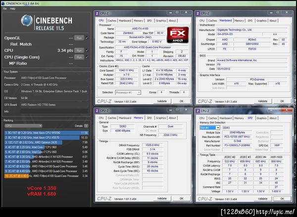
Task: Click the CPU-Z title icon of the Memory-tab window
Action: pos(97,111)
